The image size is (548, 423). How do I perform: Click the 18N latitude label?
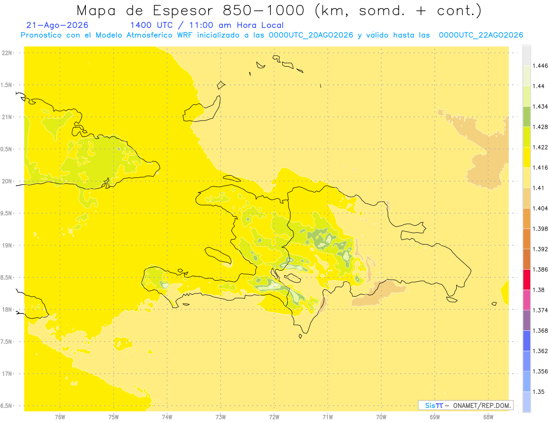[7, 309]
